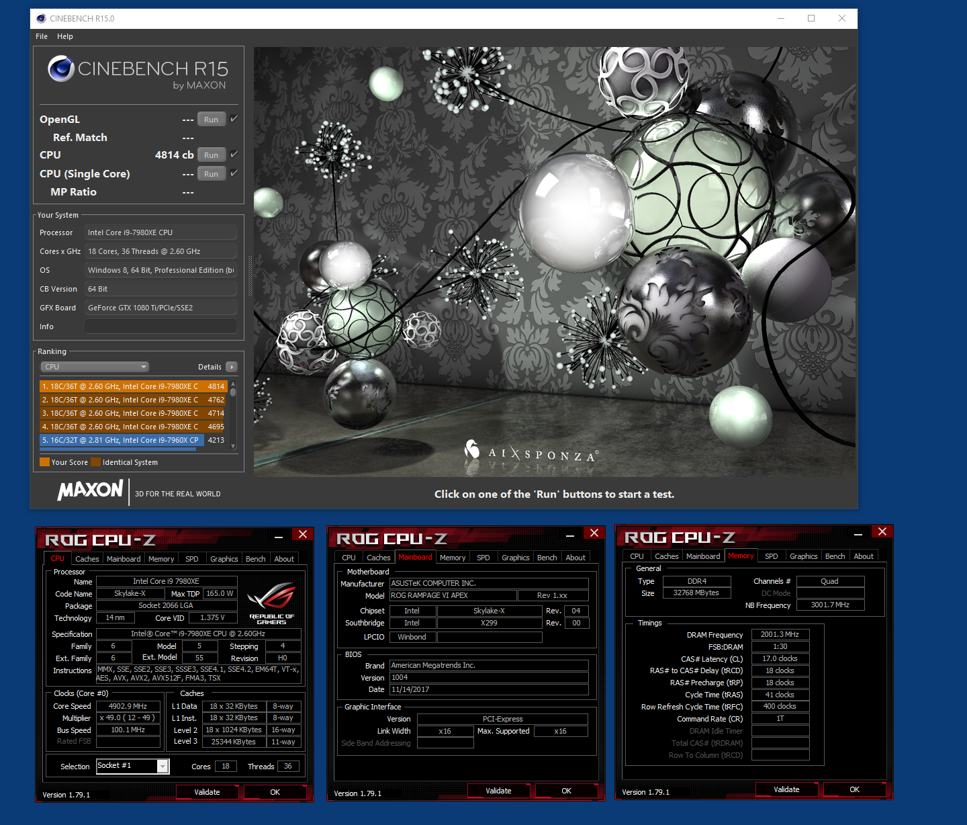
Task: Click the Cinebench logo icon in title bar
Action: pyautogui.click(x=41, y=18)
